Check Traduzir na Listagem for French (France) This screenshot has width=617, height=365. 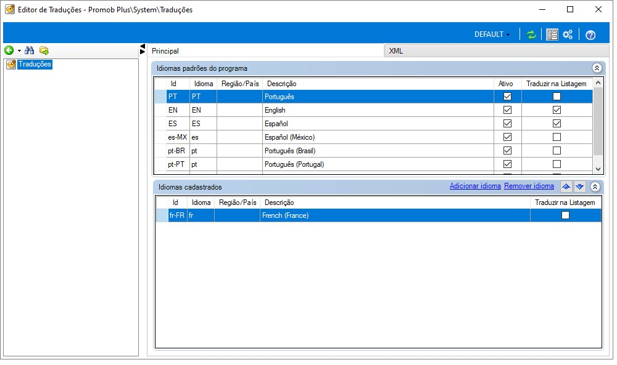(x=565, y=215)
